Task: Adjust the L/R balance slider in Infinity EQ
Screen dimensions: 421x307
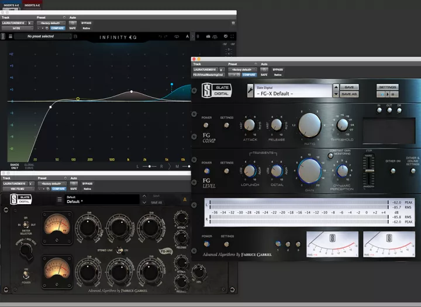Action: 150,167
